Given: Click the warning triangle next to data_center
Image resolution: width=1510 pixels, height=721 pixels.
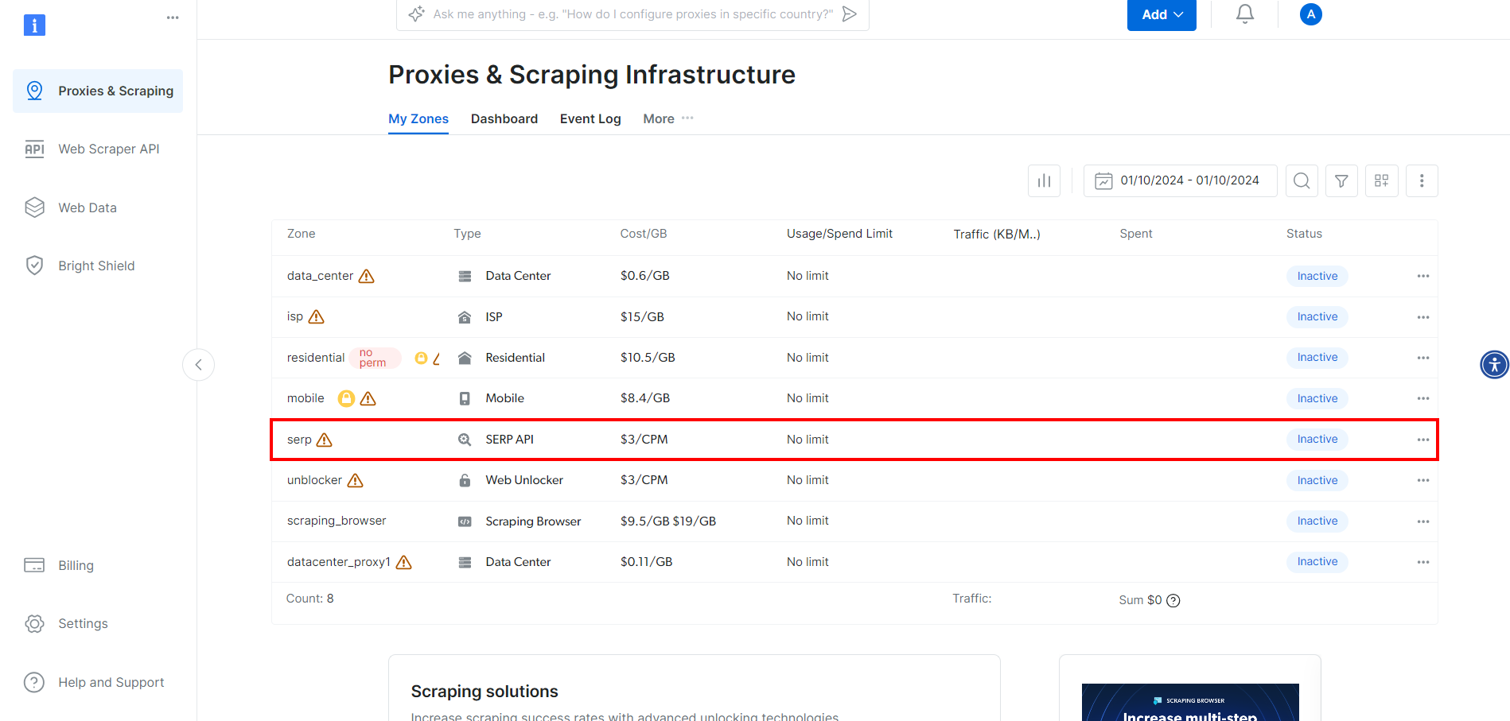Looking at the screenshot, I should (x=366, y=277).
